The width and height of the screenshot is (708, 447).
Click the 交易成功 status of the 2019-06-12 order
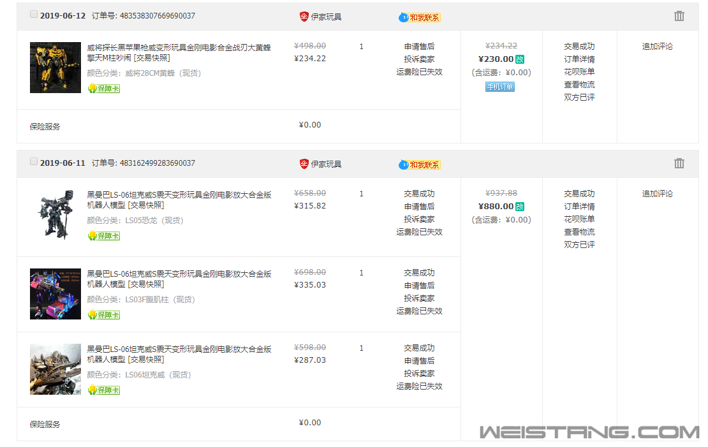(x=579, y=46)
